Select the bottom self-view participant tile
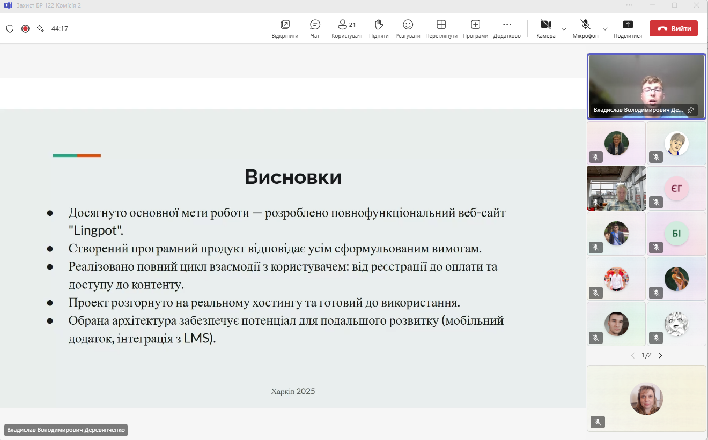This screenshot has width=708, height=440. (646, 398)
